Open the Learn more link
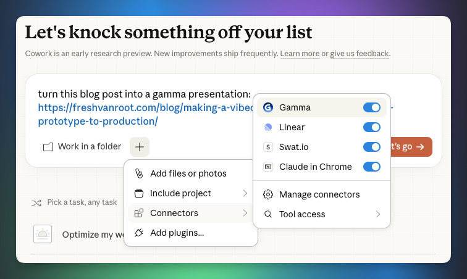 [x=300, y=54]
